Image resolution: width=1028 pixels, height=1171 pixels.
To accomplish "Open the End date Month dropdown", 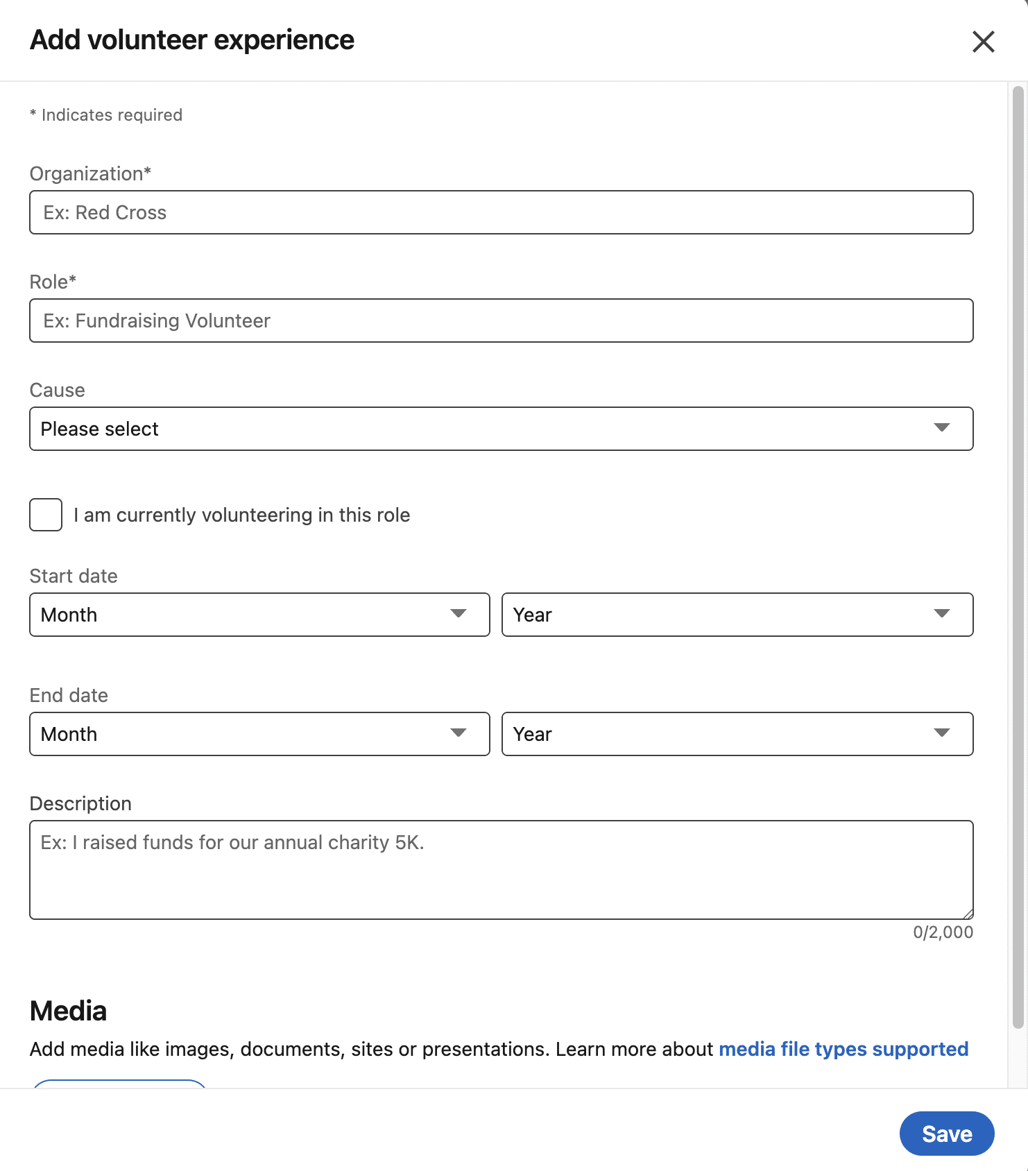I will [x=259, y=734].
